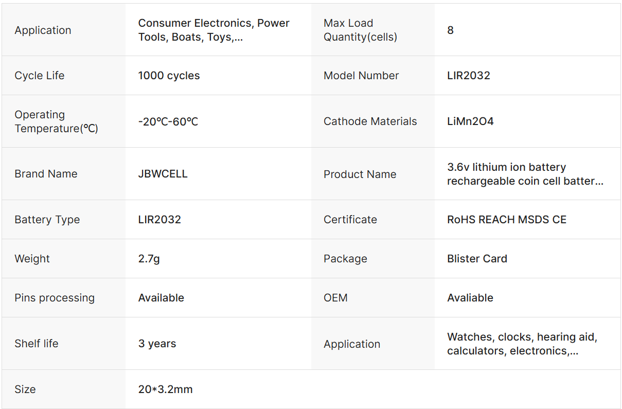The width and height of the screenshot is (622, 409).
Task: Click the 1000 cycles value
Action: (169, 76)
